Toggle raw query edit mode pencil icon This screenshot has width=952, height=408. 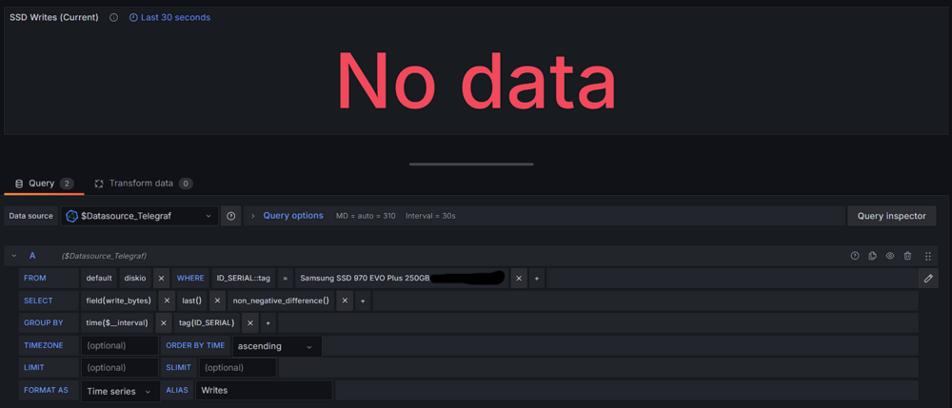[928, 279]
